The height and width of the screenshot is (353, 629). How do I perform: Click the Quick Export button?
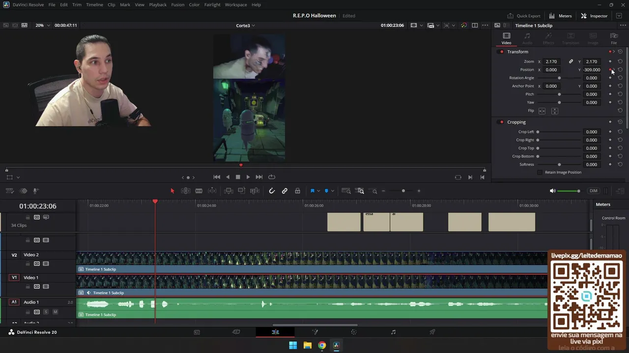pyautogui.click(x=524, y=16)
